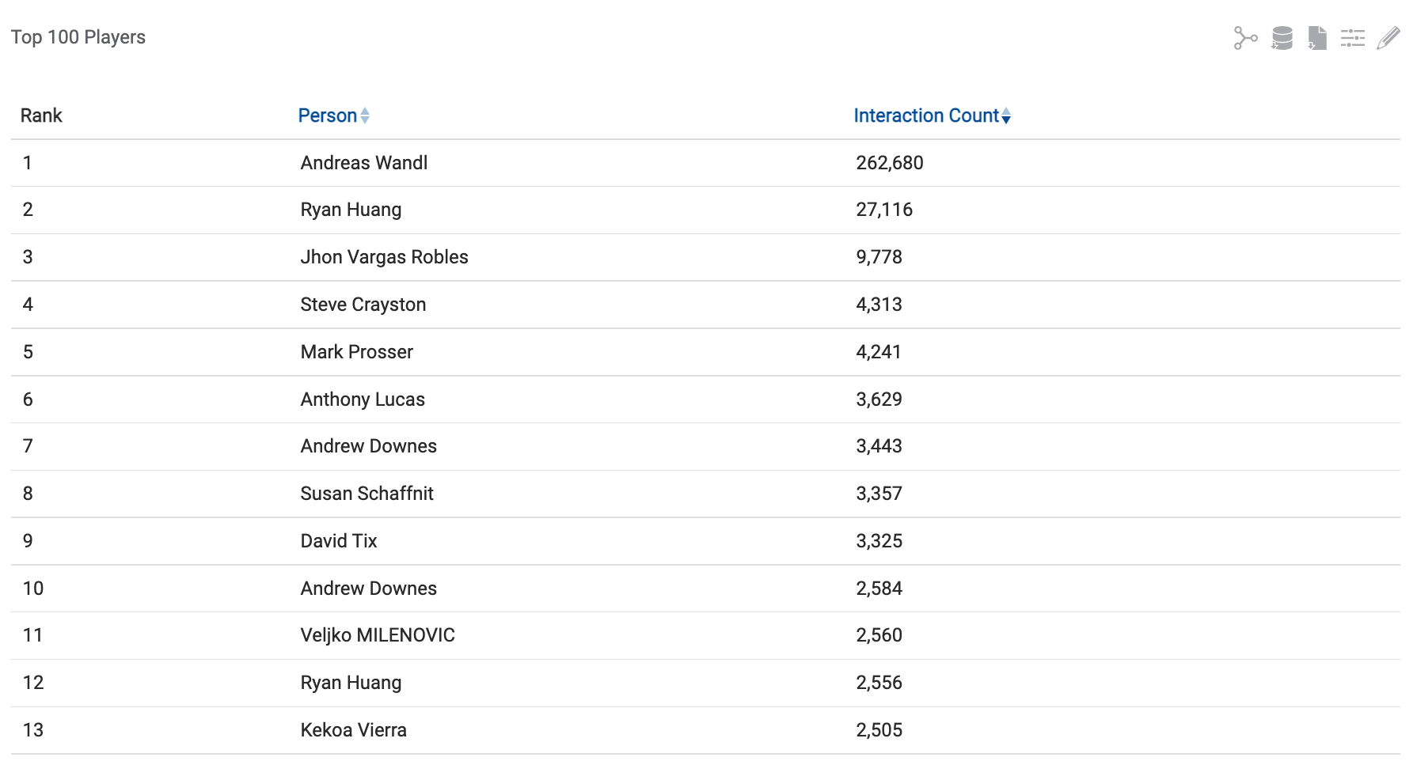Open the filter sliders settings icon
Screen dimensions: 1417x761
pyautogui.click(x=1352, y=38)
